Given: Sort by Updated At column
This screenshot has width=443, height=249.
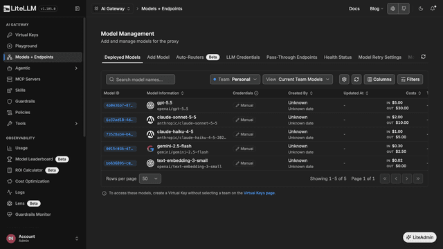Looking at the screenshot, I should coord(356,93).
